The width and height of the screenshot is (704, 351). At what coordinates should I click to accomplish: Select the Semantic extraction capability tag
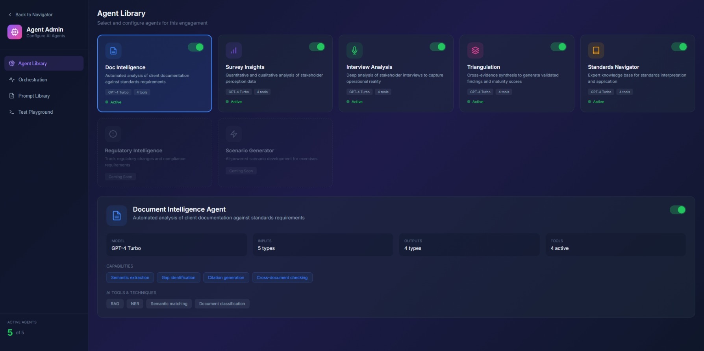(x=130, y=277)
